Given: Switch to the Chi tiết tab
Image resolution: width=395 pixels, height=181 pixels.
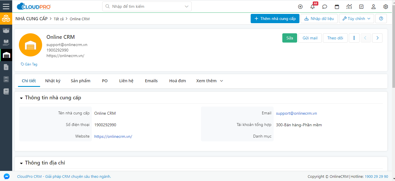Looking at the screenshot, I should coord(29,81).
